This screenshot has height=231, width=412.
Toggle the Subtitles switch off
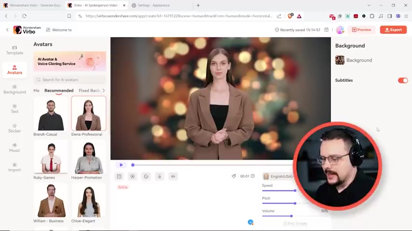[x=402, y=80]
